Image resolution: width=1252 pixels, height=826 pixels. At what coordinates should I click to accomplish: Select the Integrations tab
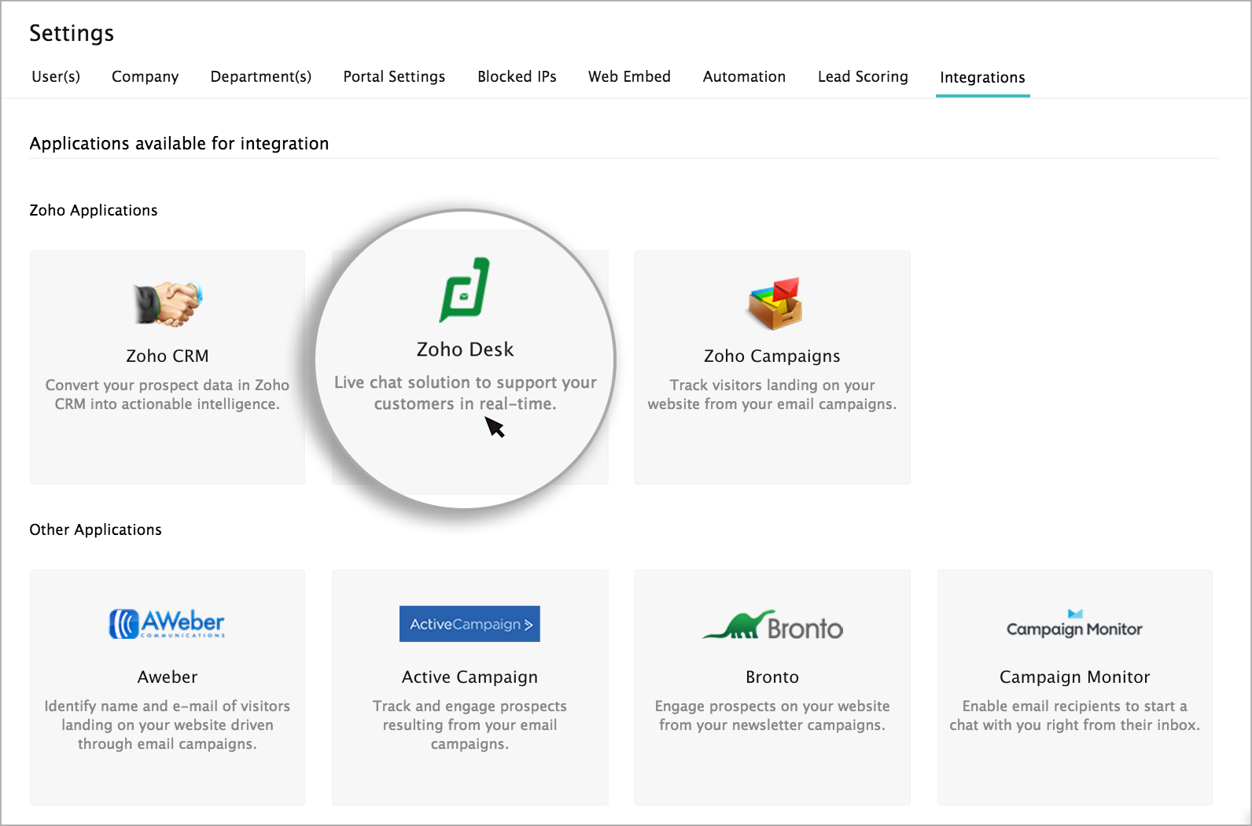click(982, 77)
